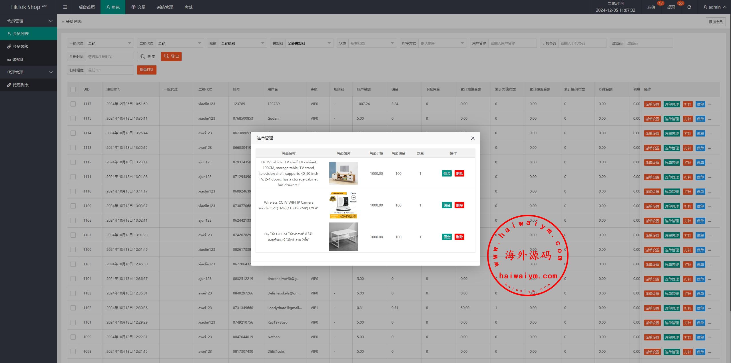Close the 连单管理 dialog with X
The width and height of the screenshot is (731, 363).
473,138
